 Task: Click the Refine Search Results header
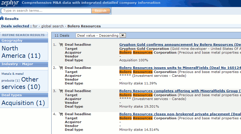point(24,35)
